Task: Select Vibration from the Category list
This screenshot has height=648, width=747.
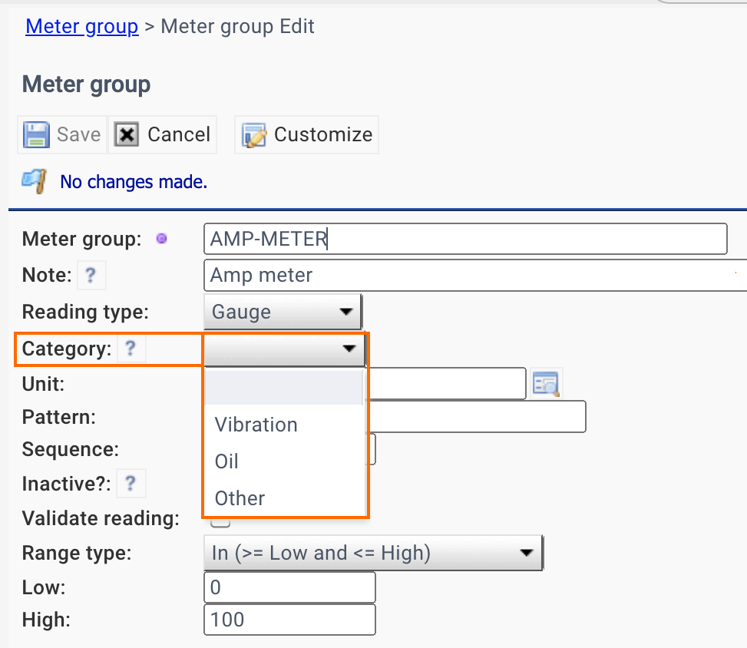Action: point(256,424)
